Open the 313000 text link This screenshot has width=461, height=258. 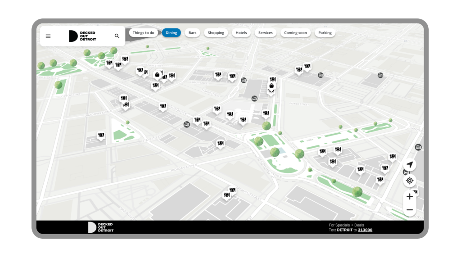[x=365, y=230]
